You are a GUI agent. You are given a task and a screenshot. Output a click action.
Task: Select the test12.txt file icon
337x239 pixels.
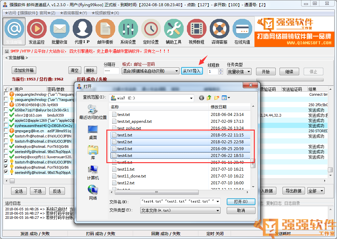(x=114, y=183)
